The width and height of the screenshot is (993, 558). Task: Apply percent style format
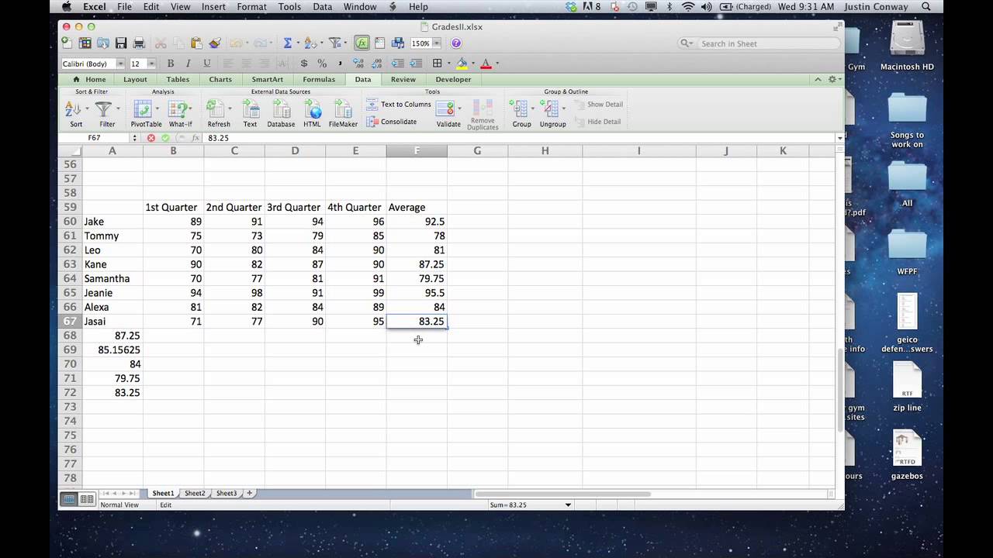[x=322, y=64]
